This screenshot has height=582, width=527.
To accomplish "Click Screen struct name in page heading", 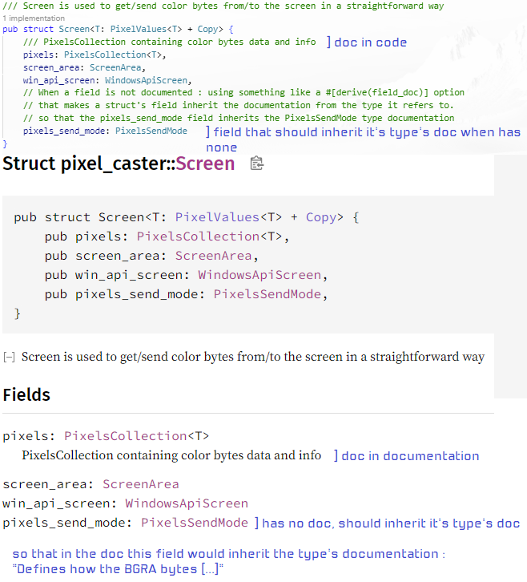I will pos(205,164).
